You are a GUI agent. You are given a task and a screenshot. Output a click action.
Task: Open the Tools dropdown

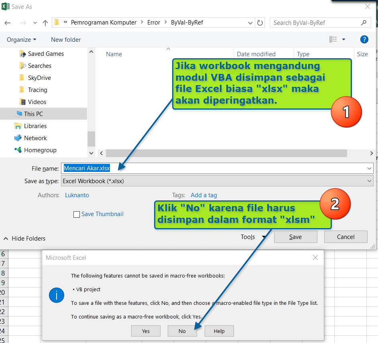[x=251, y=237]
